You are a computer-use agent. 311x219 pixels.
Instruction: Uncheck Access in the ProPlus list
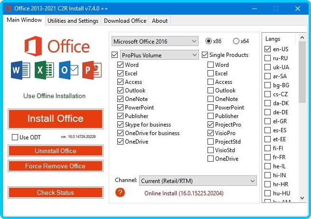120,82
